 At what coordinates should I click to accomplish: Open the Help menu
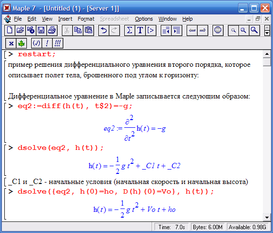point(188,19)
